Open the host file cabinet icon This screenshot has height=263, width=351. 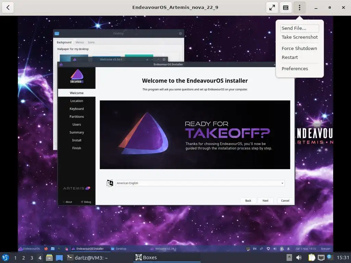pyautogui.click(x=49, y=258)
